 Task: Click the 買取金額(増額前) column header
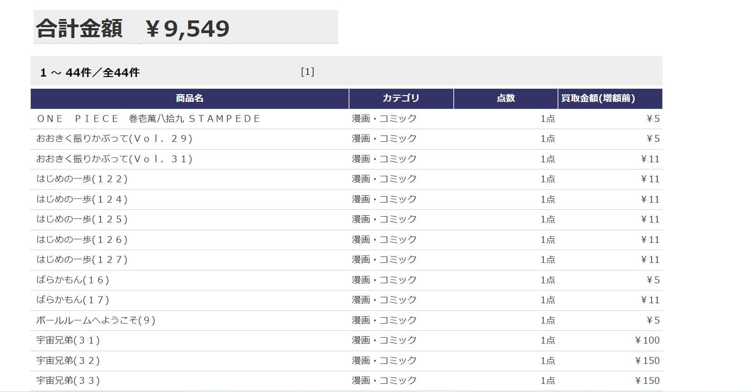point(598,98)
